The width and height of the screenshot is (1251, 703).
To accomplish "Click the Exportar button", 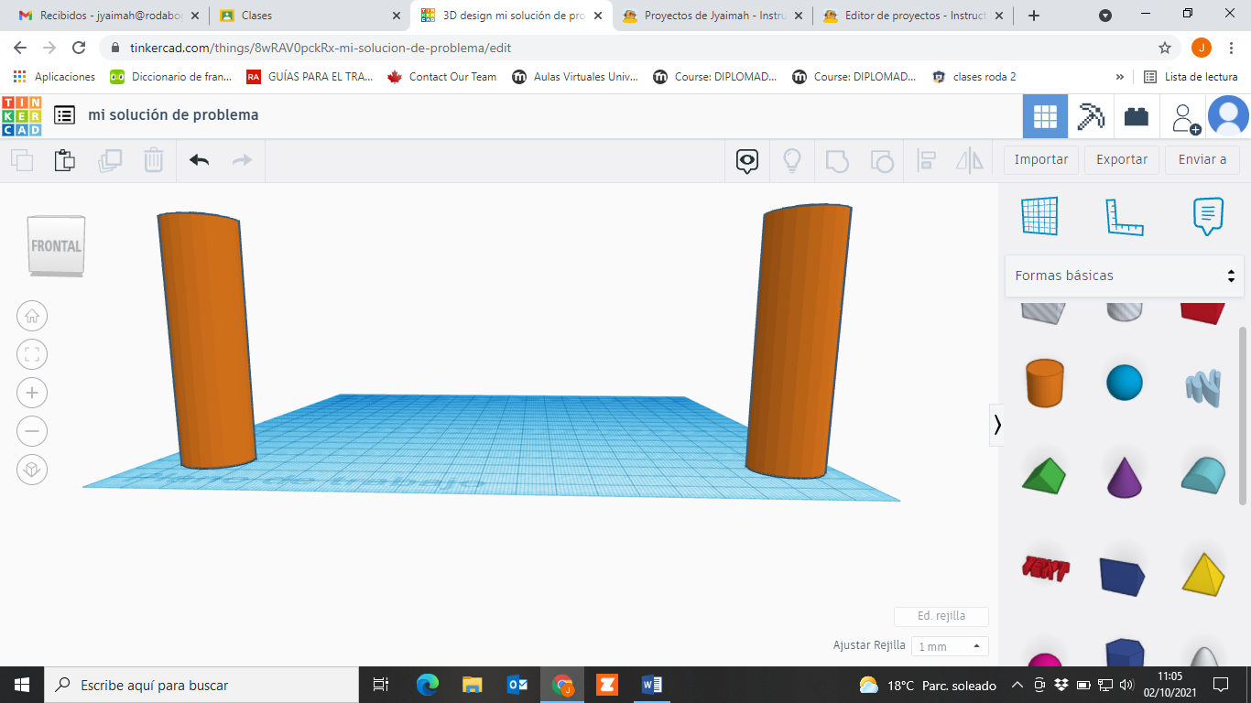I will coord(1122,159).
